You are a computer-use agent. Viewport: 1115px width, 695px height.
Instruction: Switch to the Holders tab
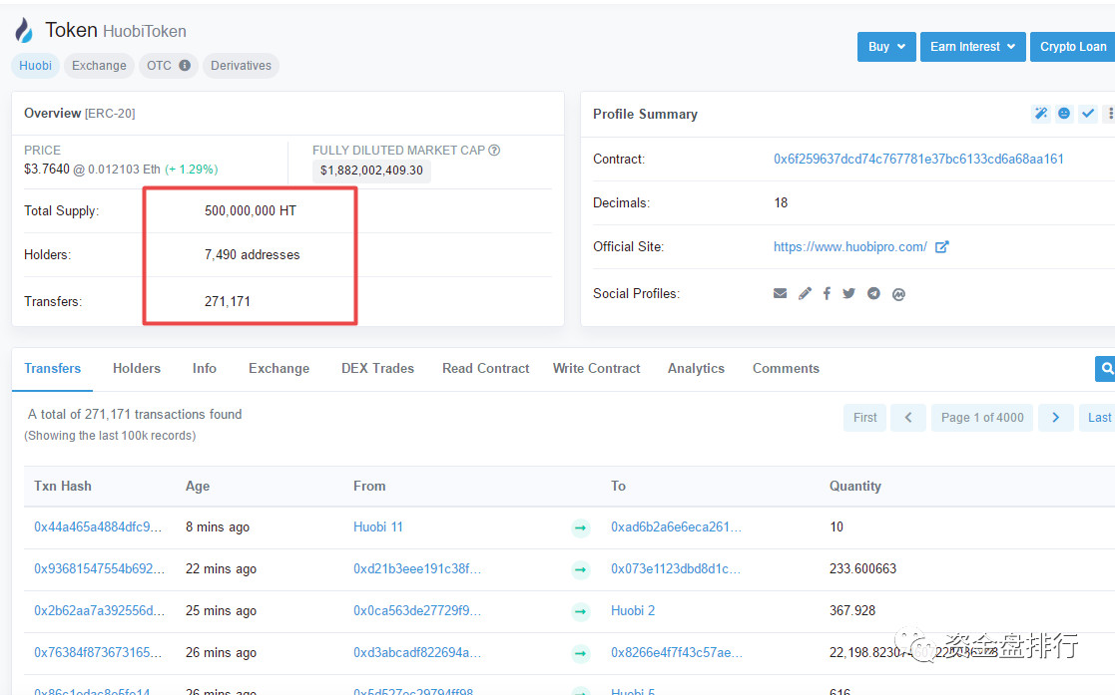click(137, 368)
